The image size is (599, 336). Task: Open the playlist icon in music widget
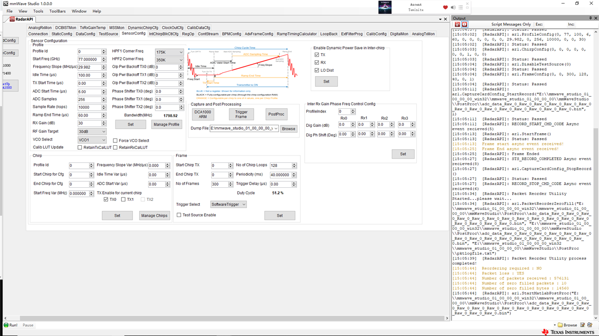pos(461,7)
